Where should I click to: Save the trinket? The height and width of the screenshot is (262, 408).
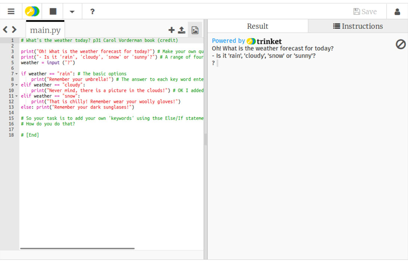365,12
